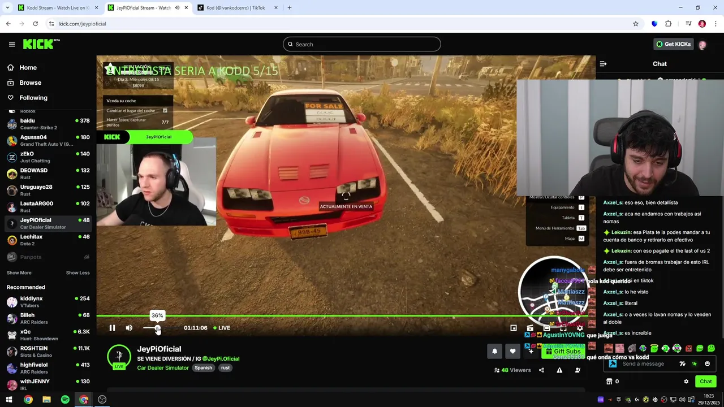Open Spotify from the taskbar
724x407 pixels.
(65, 400)
